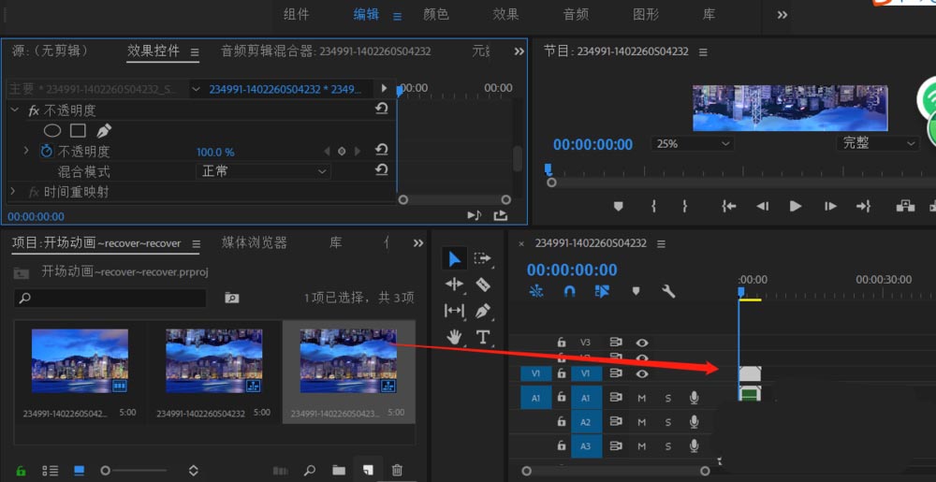Delete selected item with trash icon
The height and width of the screenshot is (482, 936).
(x=397, y=470)
